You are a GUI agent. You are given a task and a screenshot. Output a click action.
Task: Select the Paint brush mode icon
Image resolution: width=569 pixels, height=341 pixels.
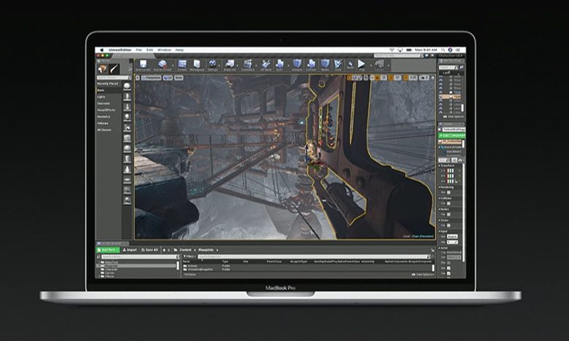115,68
